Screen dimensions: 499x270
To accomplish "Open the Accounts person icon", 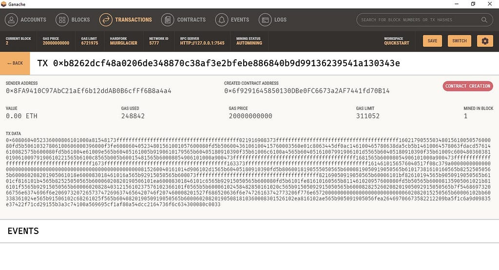I will [x=11, y=19].
